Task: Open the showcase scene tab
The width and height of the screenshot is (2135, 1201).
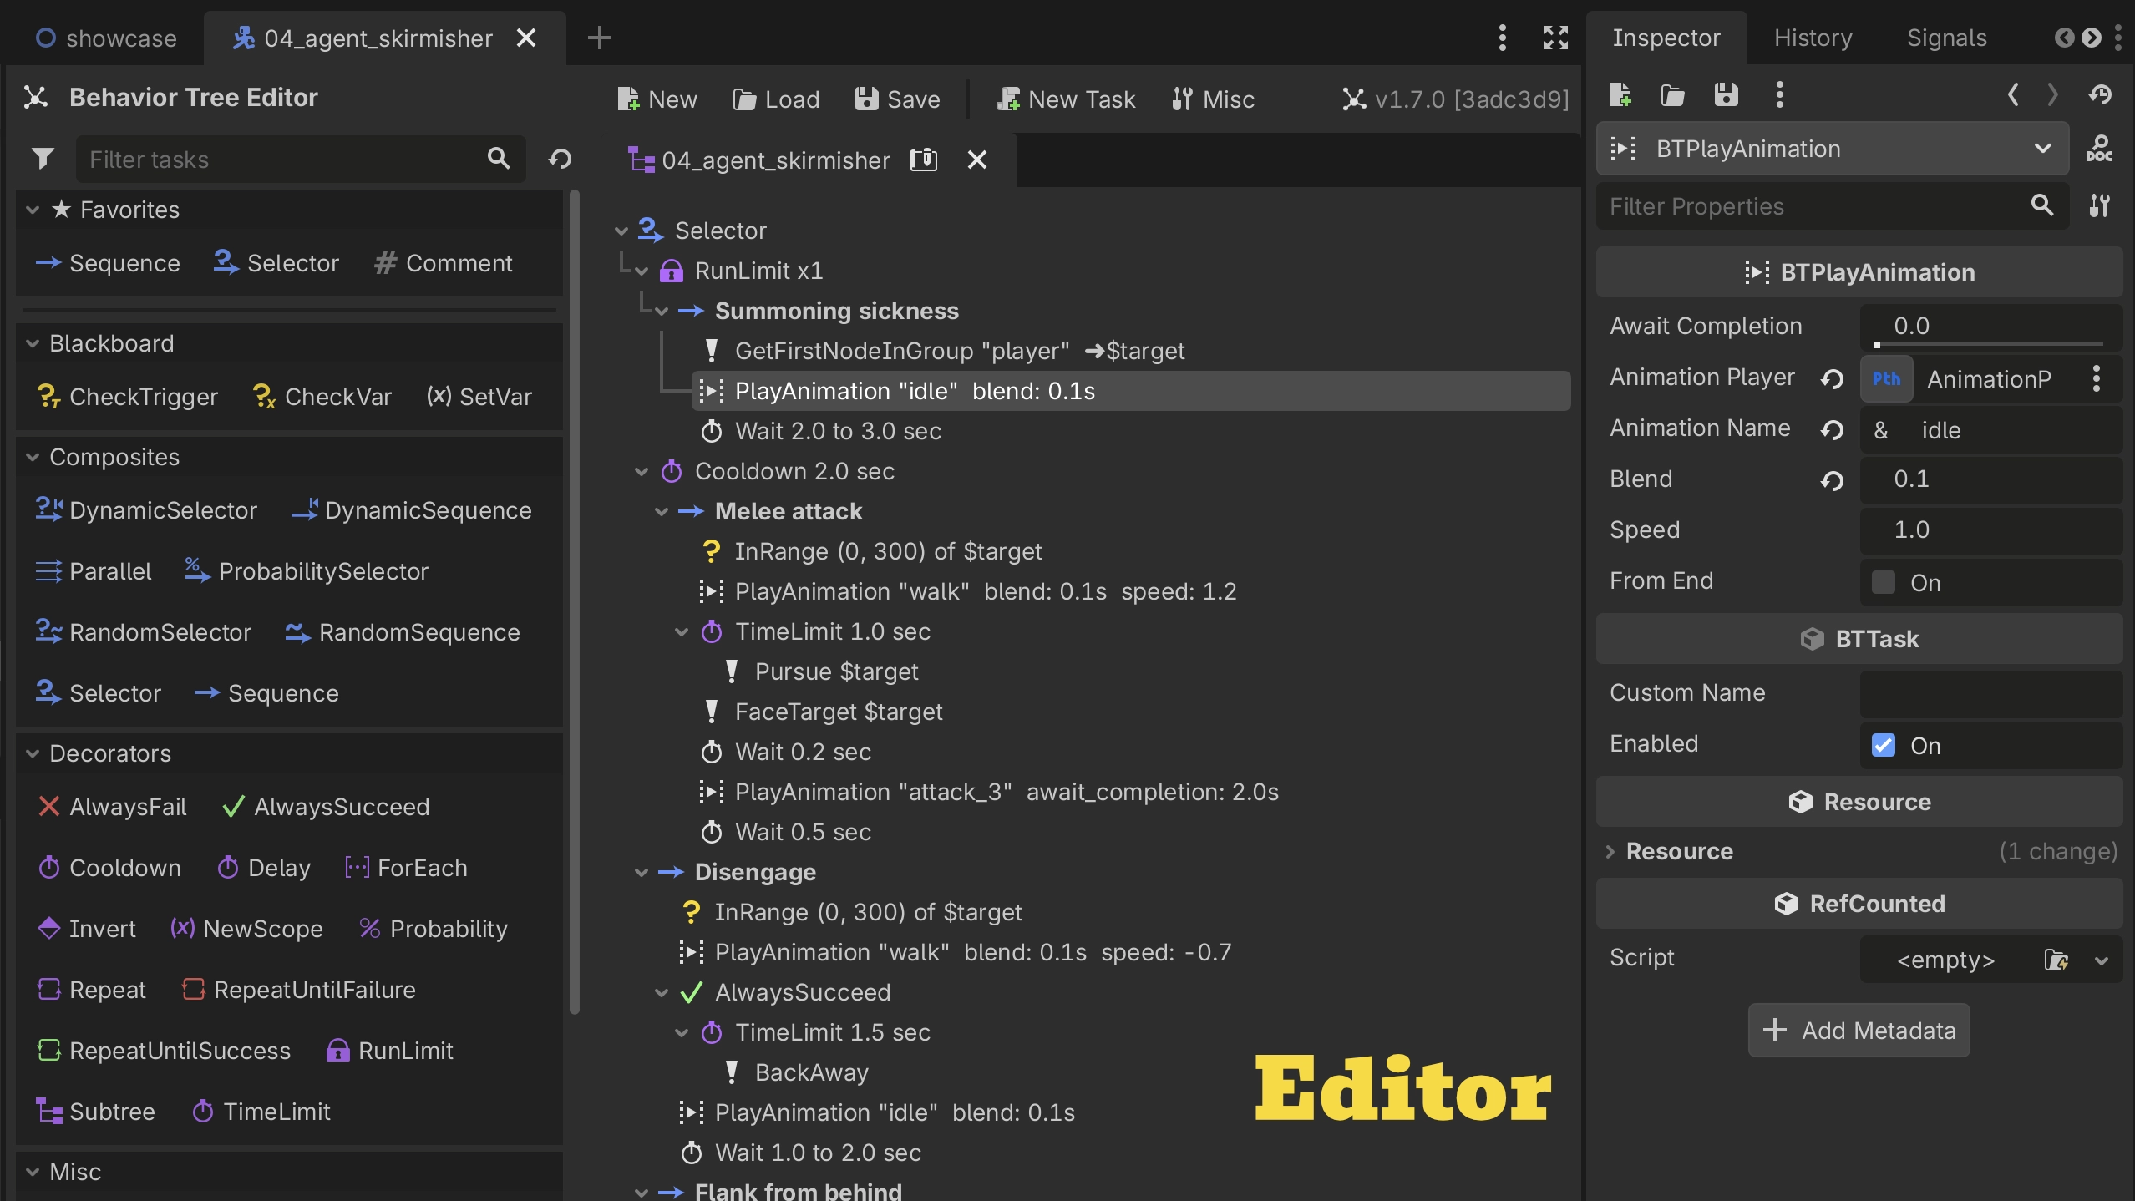Action: pos(105,38)
